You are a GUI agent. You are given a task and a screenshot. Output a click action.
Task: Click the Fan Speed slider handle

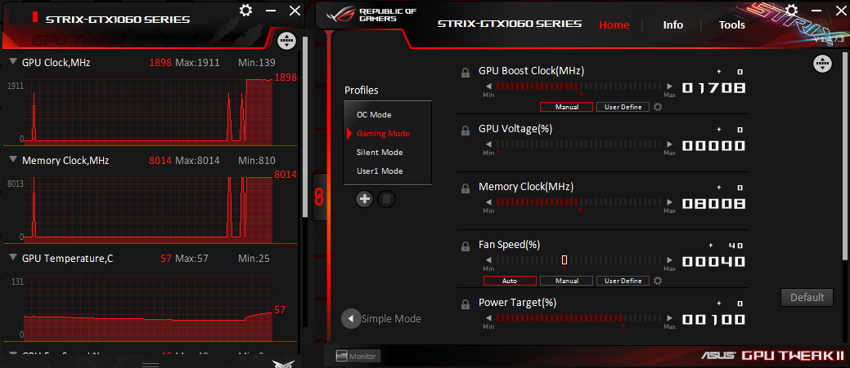(x=564, y=260)
